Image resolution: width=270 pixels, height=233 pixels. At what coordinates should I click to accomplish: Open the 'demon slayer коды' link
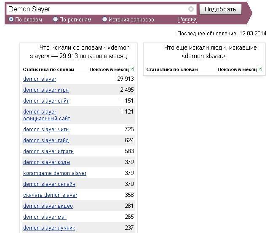coord(47,162)
